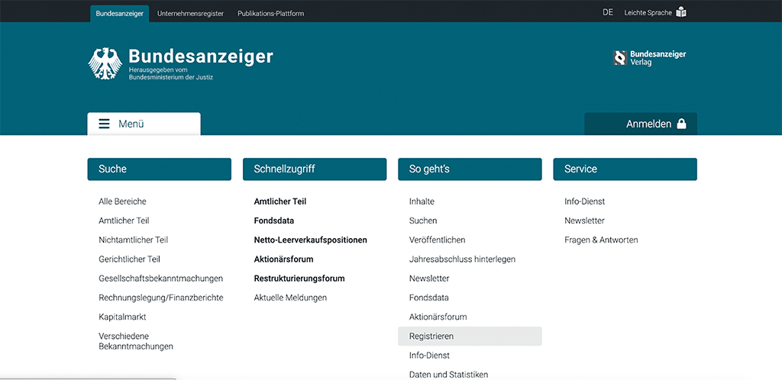The width and height of the screenshot is (782, 380).
Task: Go to Gesellschaftsbekanntmachungen
Action: click(161, 279)
